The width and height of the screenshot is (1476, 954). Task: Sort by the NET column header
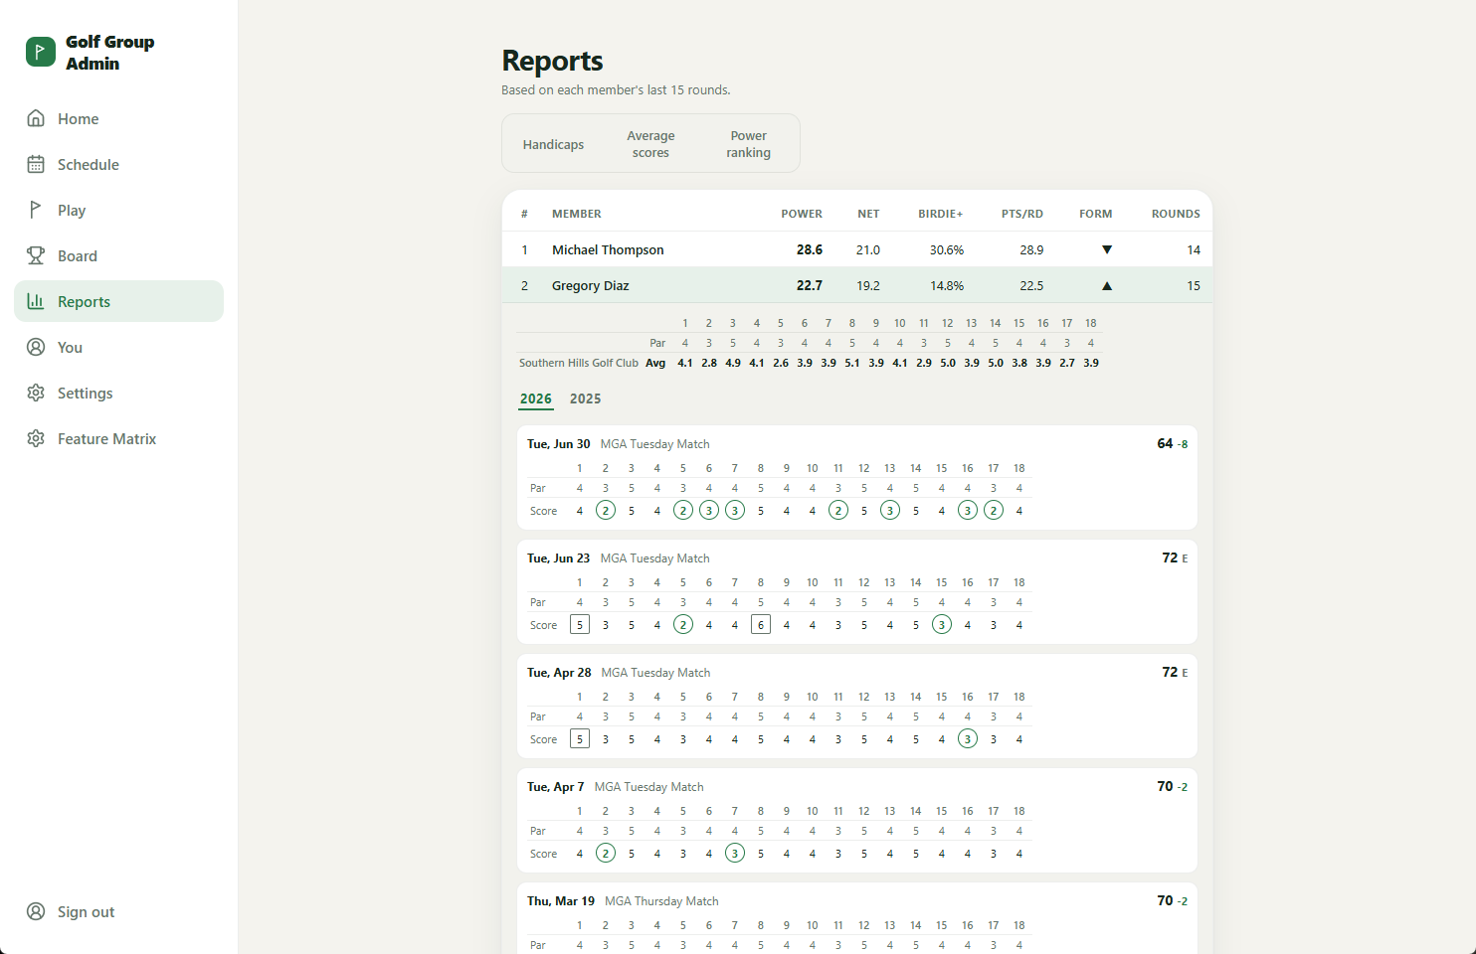[868, 214]
